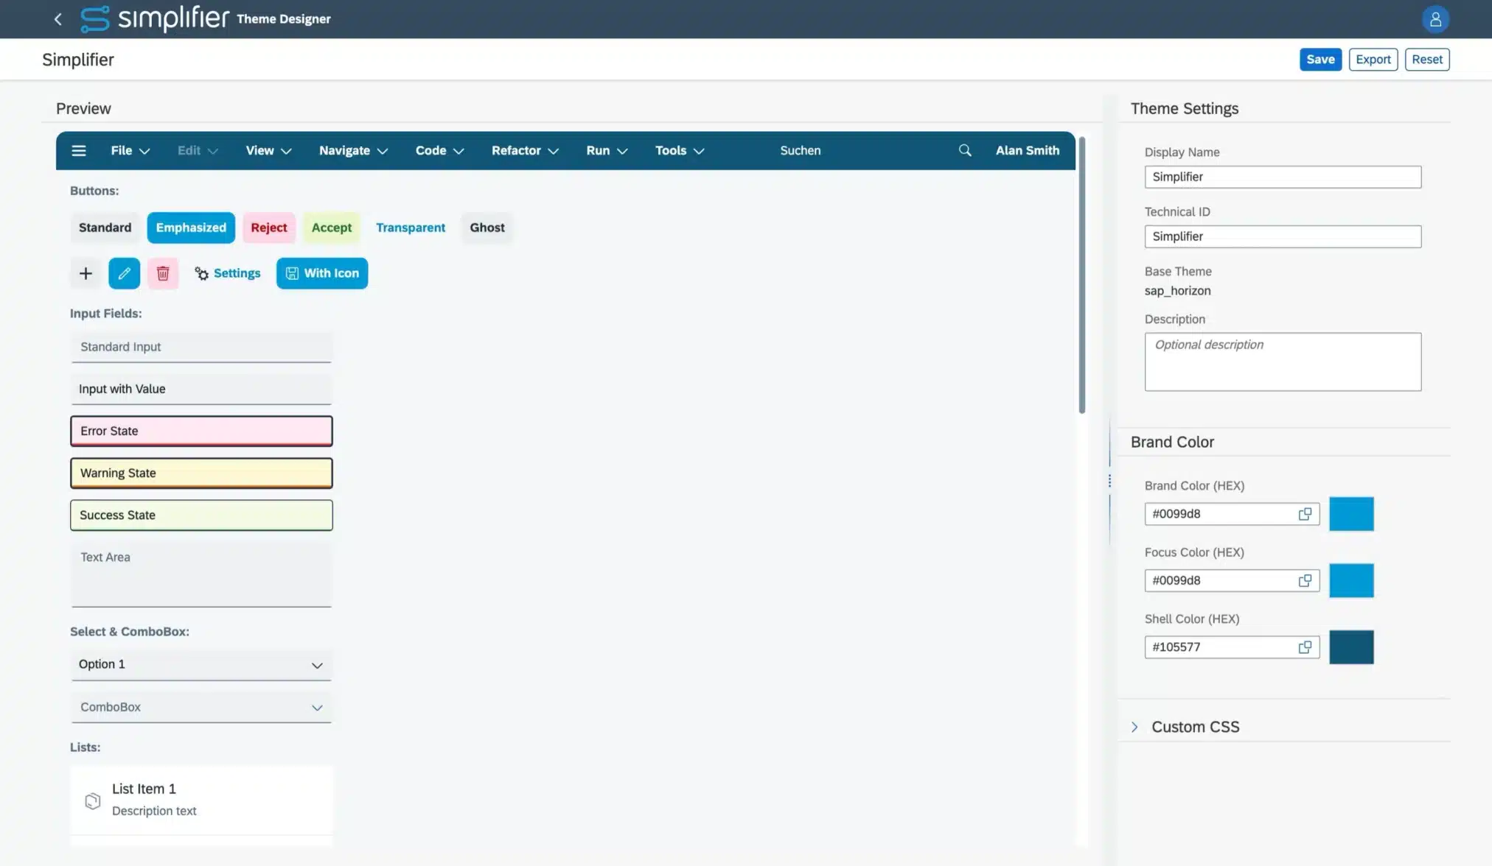Open color picker for Brand Color field
This screenshot has width=1492, height=866.
pyautogui.click(x=1305, y=514)
